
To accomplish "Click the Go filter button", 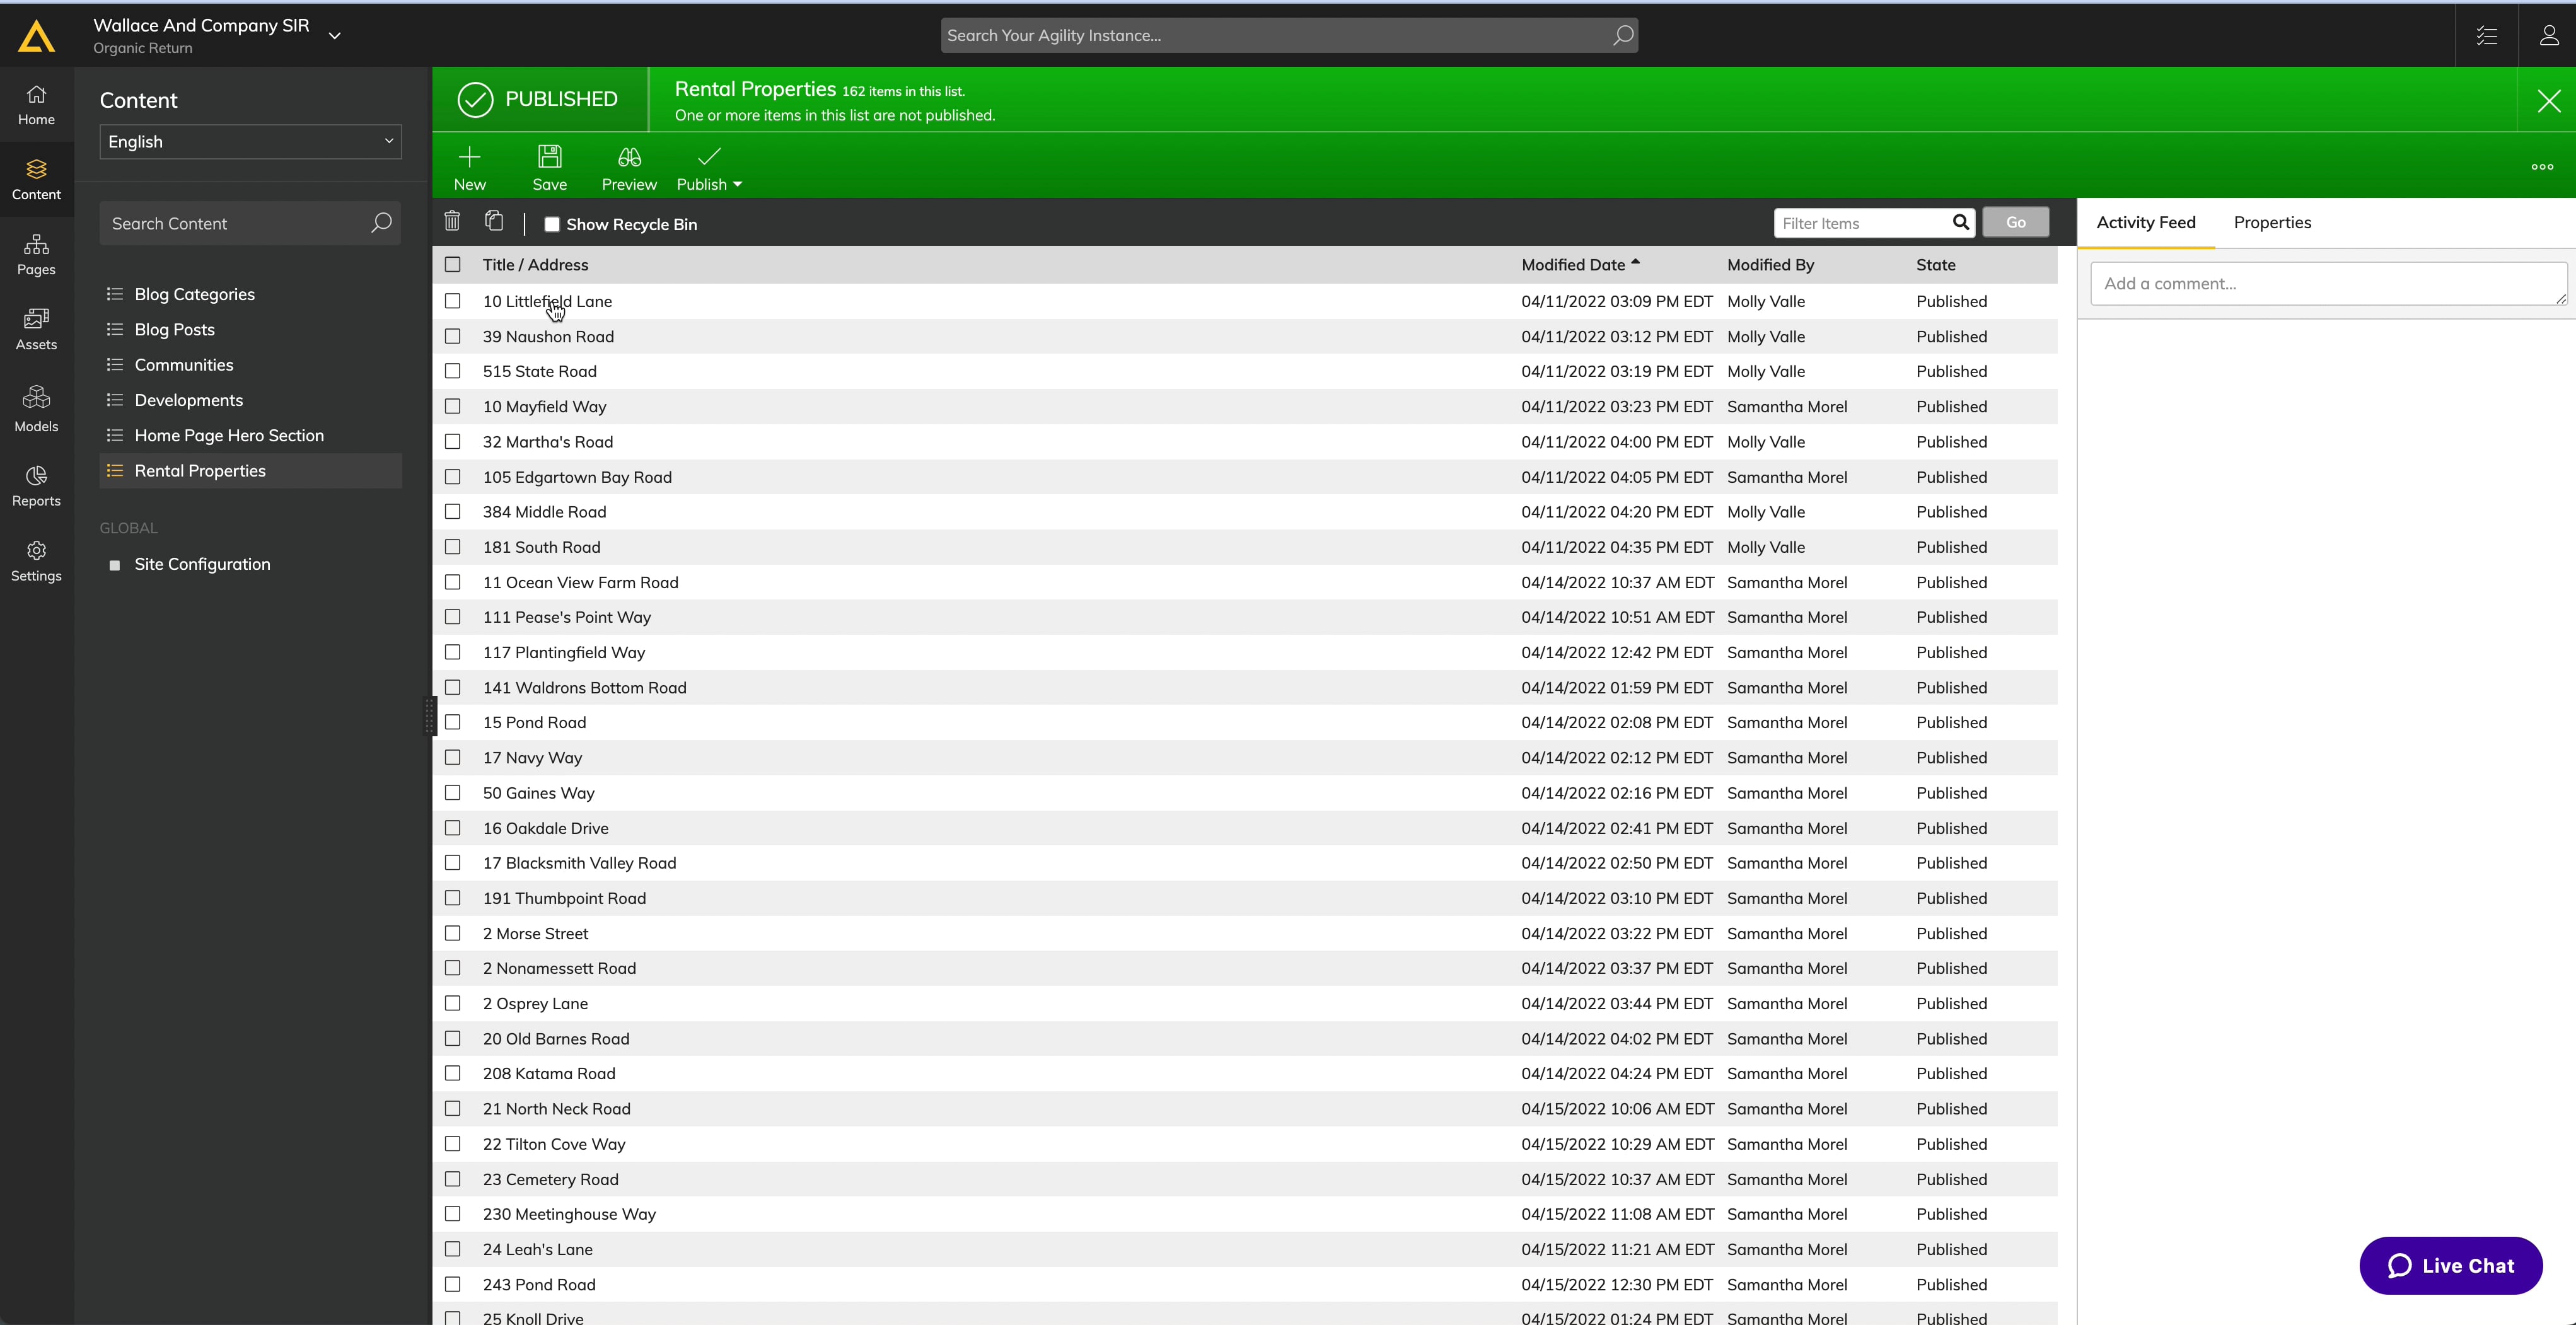I will pos(2015,222).
